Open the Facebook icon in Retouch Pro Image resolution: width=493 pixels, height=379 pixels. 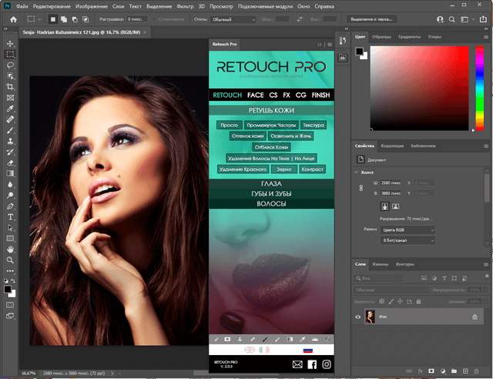[x=312, y=364]
